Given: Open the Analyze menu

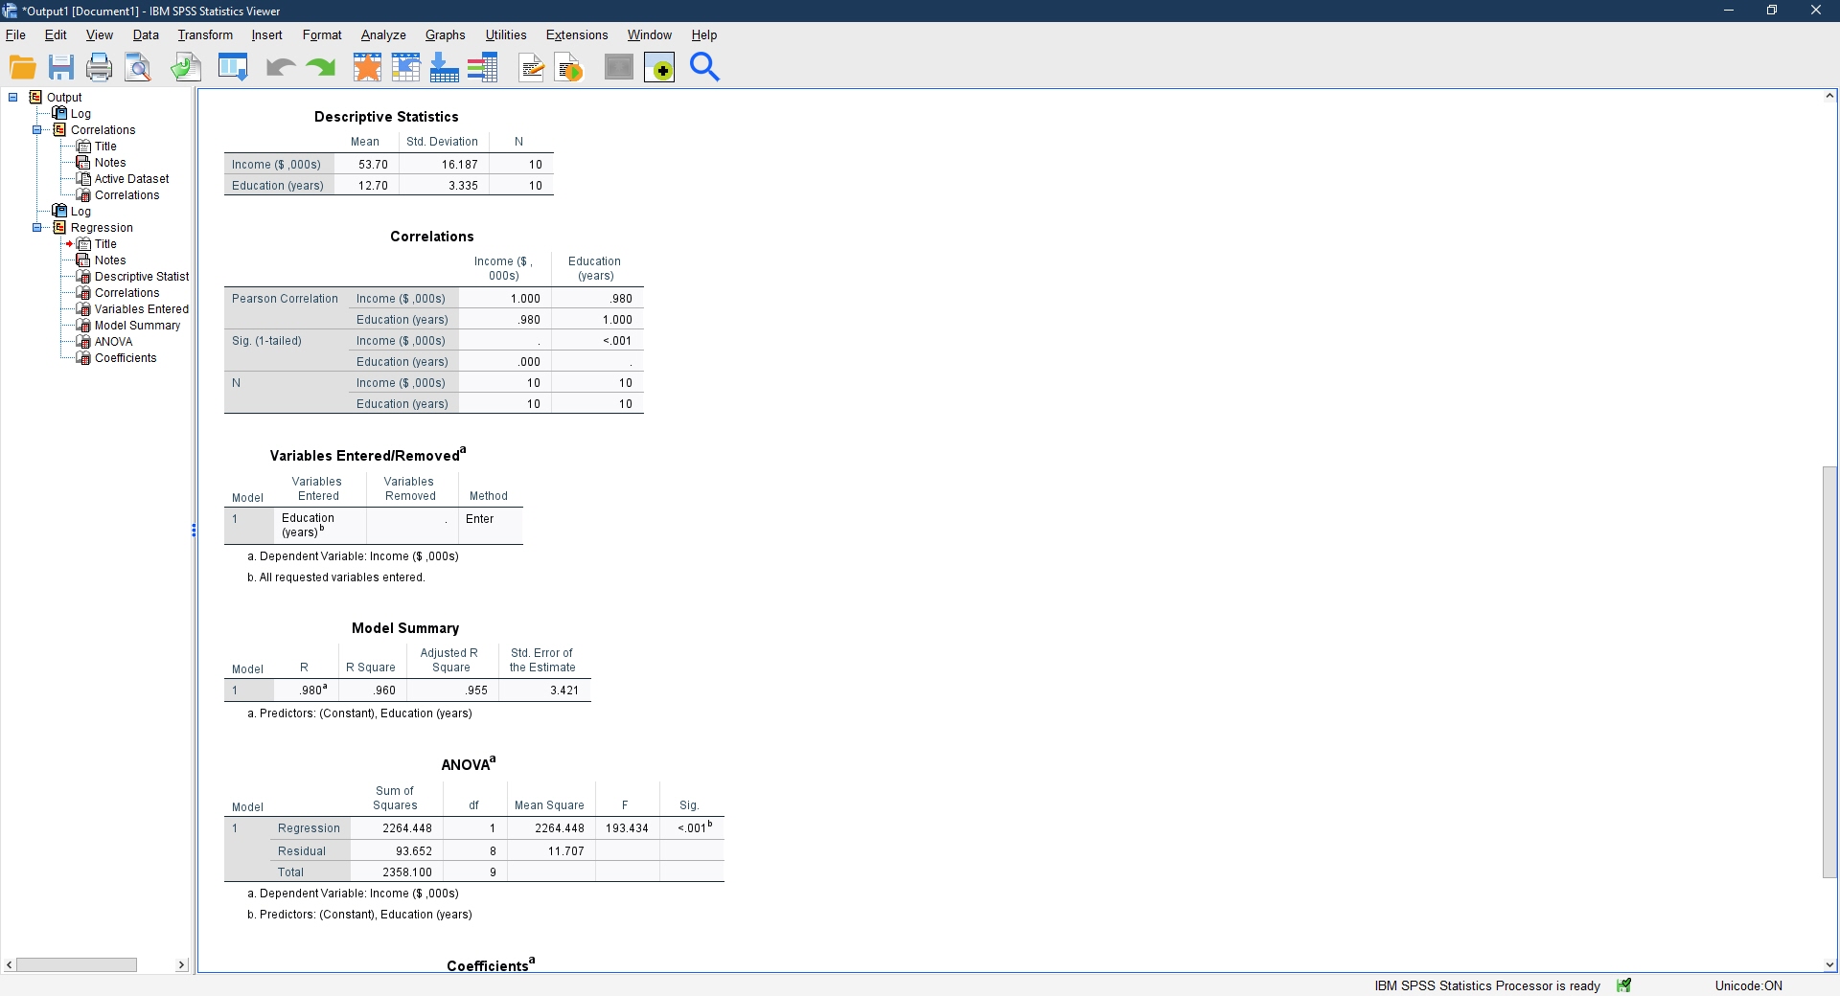Looking at the screenshot, I should point(383,34).
